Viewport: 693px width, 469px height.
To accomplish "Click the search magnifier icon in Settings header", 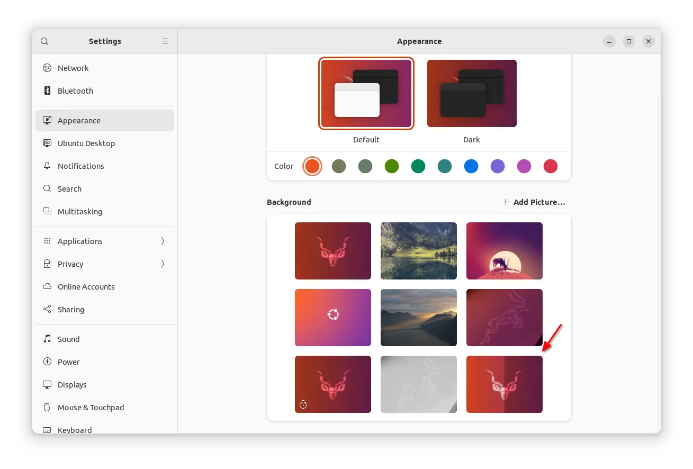I will [x=44, y=41].
